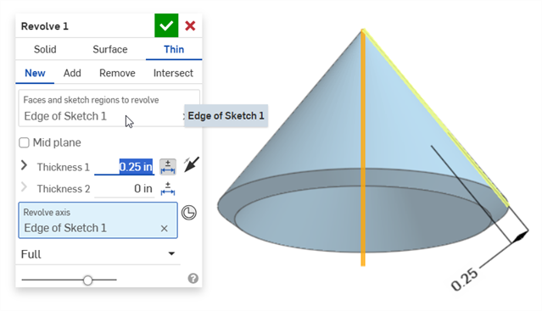Image resolution: width=542 pixels, height=311 pixels.
Task: Select the Revolve axis selection field
Action: point(98,220)
